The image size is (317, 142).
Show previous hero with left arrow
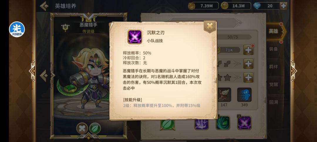[x=44, y=76]
